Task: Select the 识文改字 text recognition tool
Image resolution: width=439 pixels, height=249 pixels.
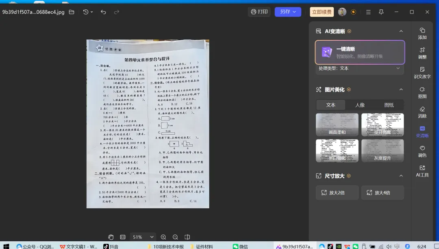Action: tap(422, 73)
